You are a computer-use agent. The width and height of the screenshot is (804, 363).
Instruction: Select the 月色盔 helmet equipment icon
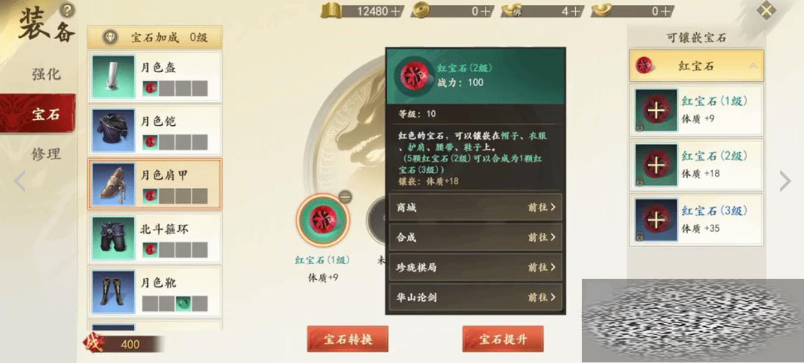click(x=113, y=76)
